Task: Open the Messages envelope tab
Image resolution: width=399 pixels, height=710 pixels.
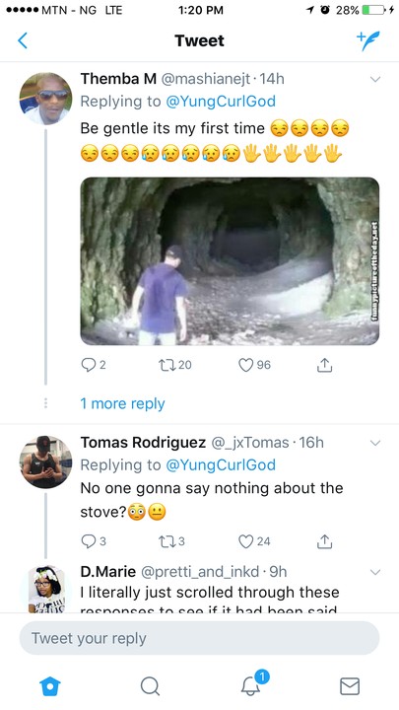Action: pyautogui.click(x=350, y=686)
